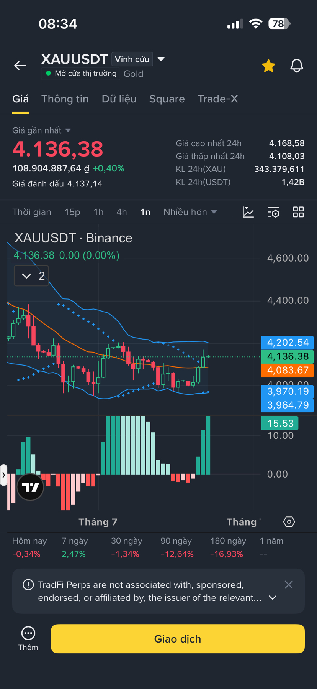The height and width of the screenshot is (689, 317).
Task: Tap the 08:34 clock in status bar
Action: tap(58, 24)
